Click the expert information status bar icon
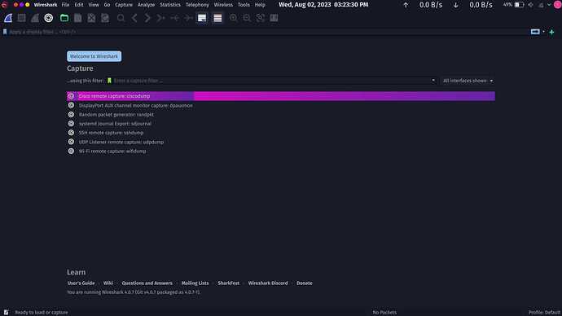The image size is (562, 316). click(6, 313)
